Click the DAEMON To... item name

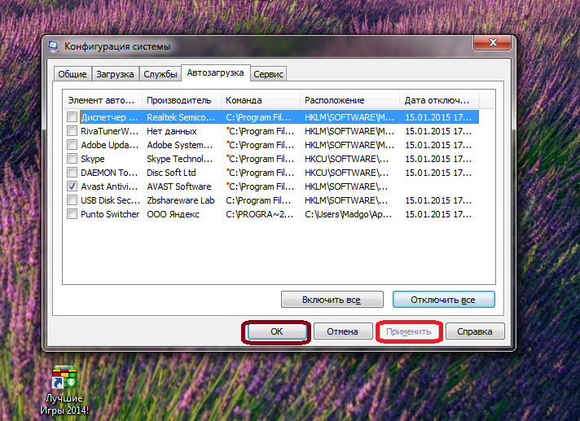[x=109, y=173]
